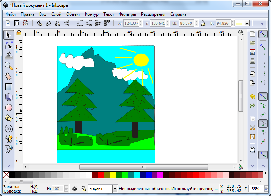
Task: Select the Zoom magnifier tool
Action: point(8,66)
